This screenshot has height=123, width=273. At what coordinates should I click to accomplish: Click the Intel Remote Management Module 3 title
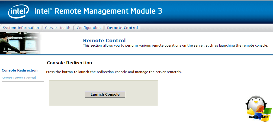(98, 11)
